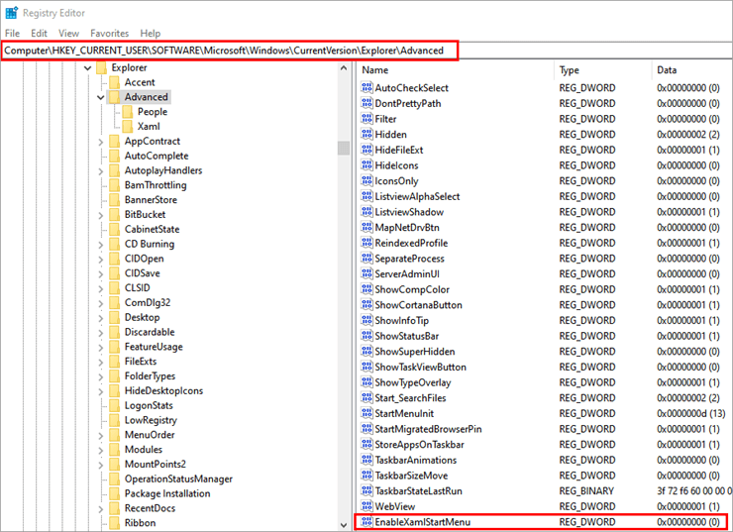The height and width of the screenshot is (532, 733).
Task: Click the ShowCortanaButton value icon
Action: click(x=366, y=305)
